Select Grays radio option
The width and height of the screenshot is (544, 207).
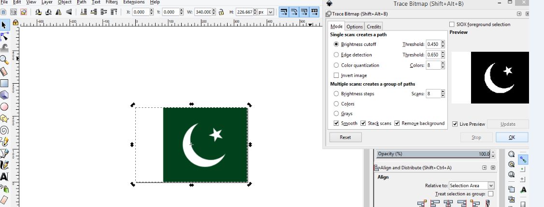336,113
